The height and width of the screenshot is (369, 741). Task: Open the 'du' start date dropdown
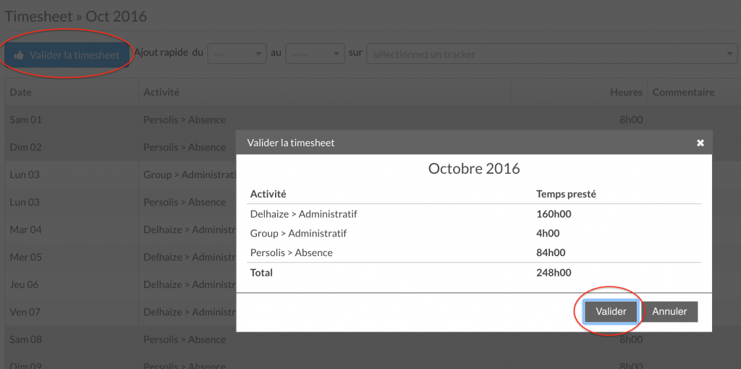click(237, 54)
